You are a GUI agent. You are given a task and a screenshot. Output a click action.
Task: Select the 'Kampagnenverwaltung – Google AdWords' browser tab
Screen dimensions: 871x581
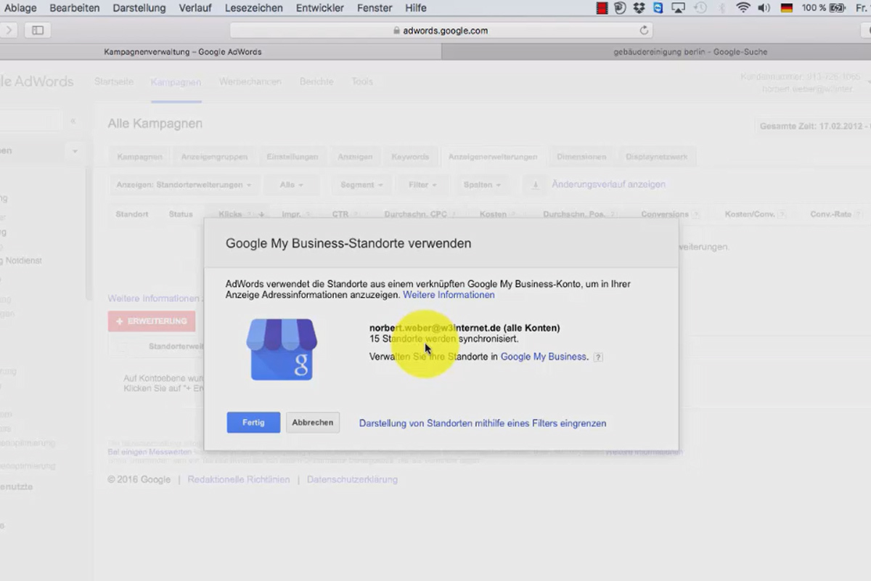[x=183, y=52]
